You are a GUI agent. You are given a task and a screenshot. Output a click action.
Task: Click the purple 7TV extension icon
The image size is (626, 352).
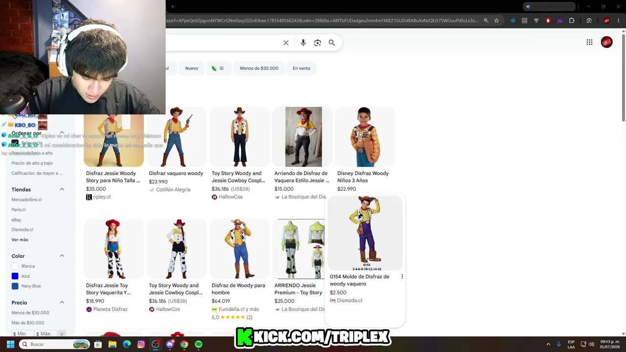point(559,21)
